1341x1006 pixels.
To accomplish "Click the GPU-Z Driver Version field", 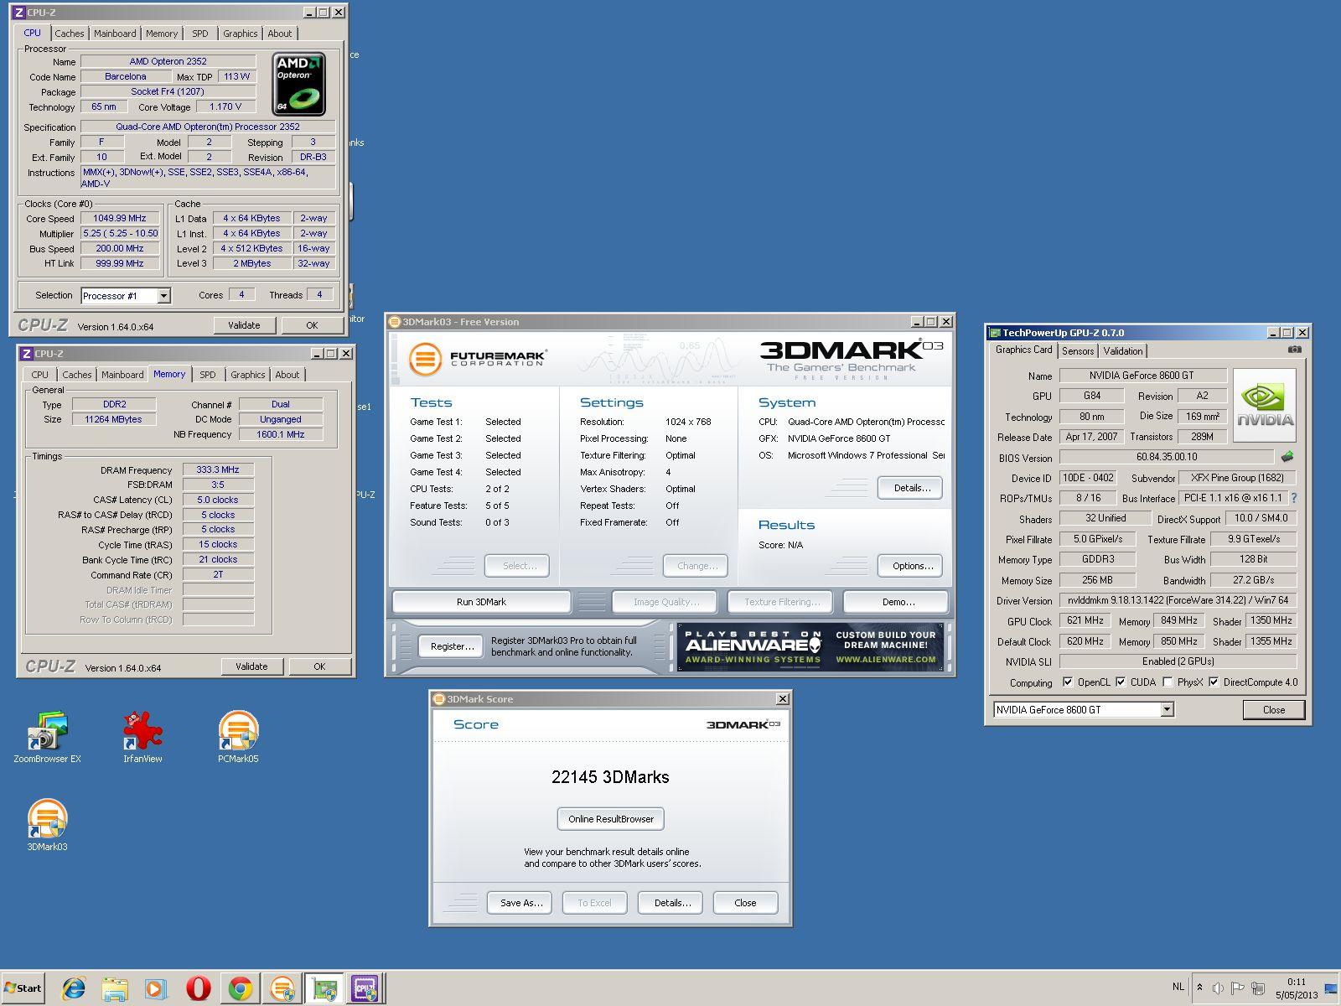I will click(1178, 600).
